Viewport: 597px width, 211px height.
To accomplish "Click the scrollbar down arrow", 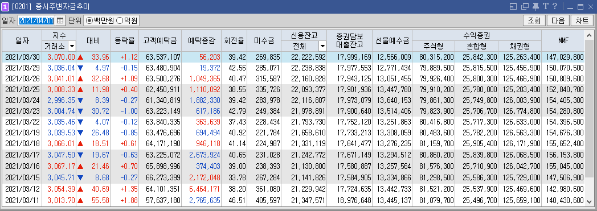I will (x=590, y=201).
